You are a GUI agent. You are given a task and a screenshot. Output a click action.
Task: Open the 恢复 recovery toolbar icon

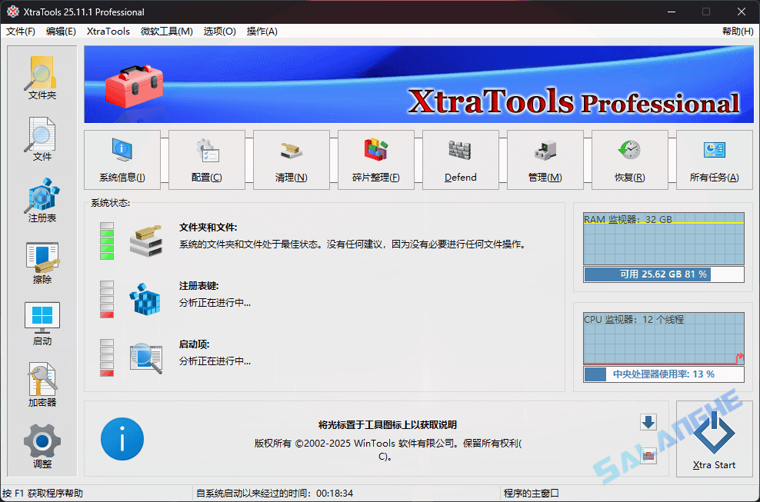coord(628,159)
